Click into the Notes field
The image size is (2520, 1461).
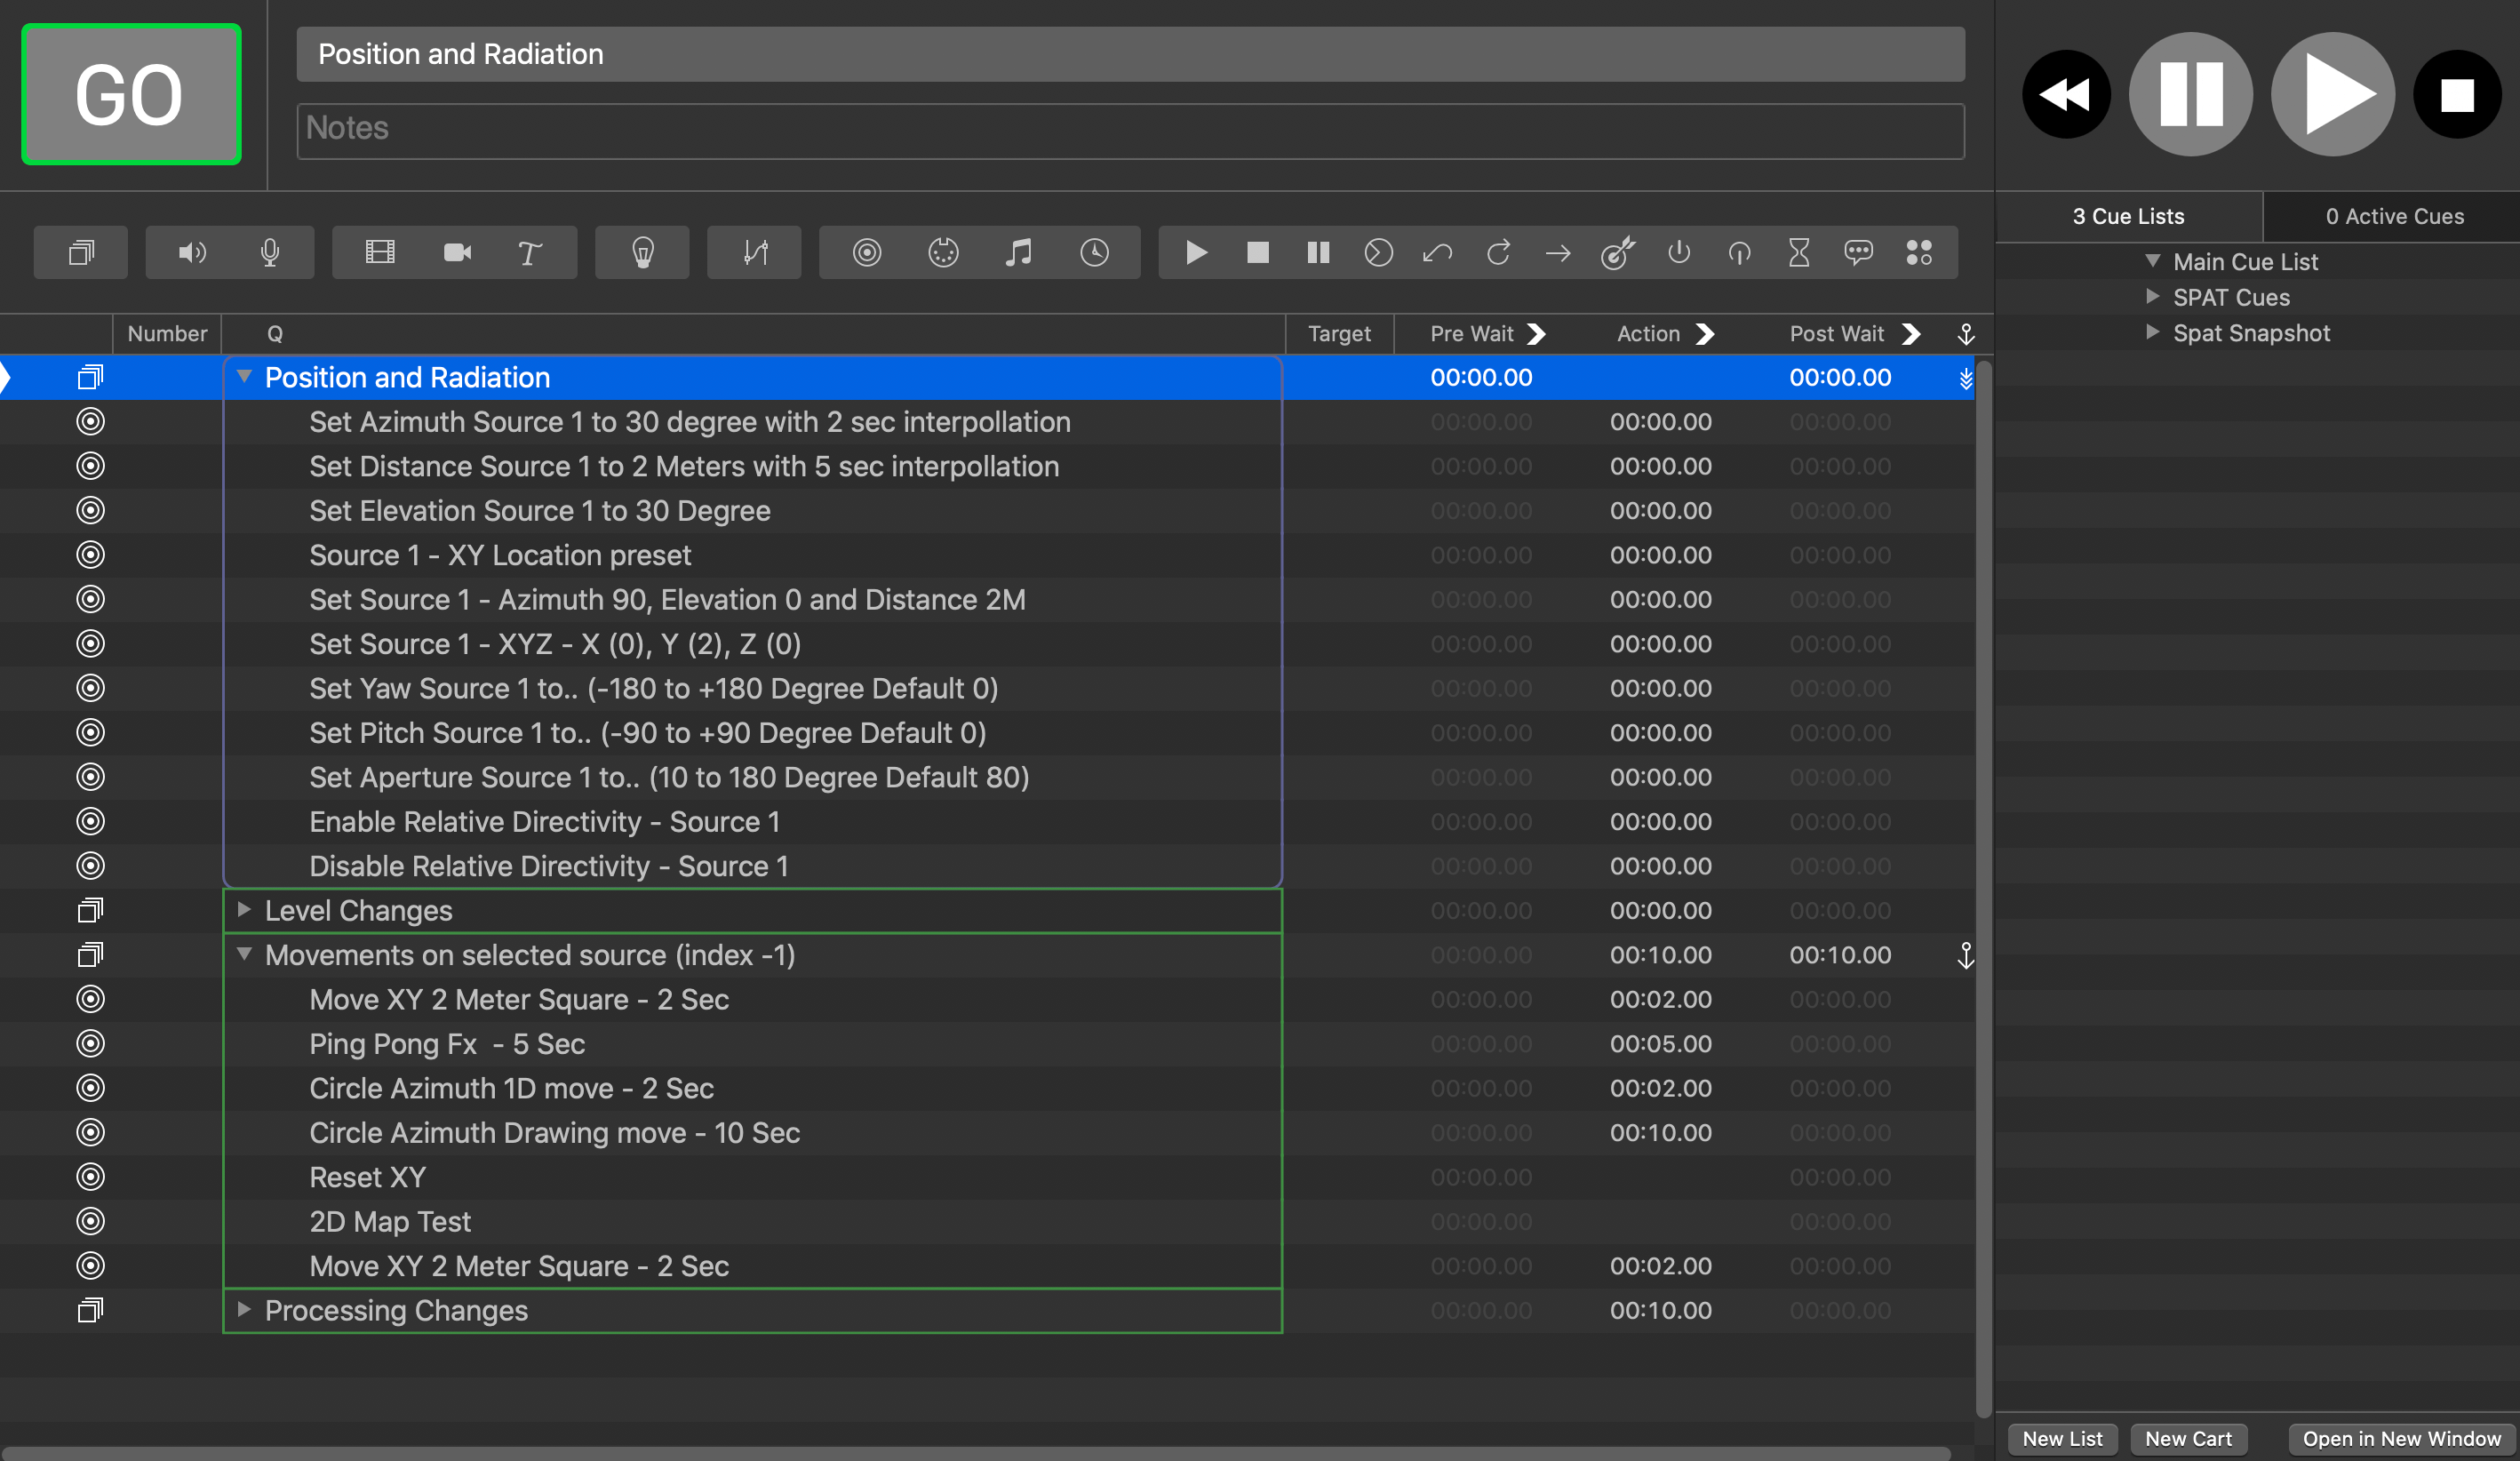pos(1130,130)
